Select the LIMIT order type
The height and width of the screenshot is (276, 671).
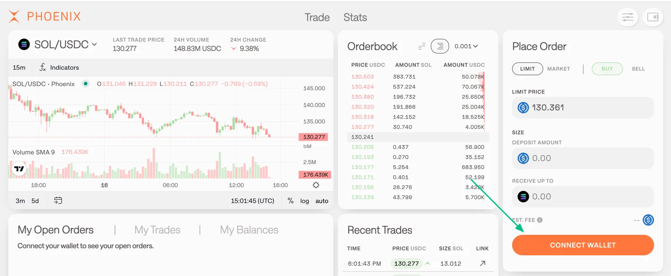pos(528,69)
